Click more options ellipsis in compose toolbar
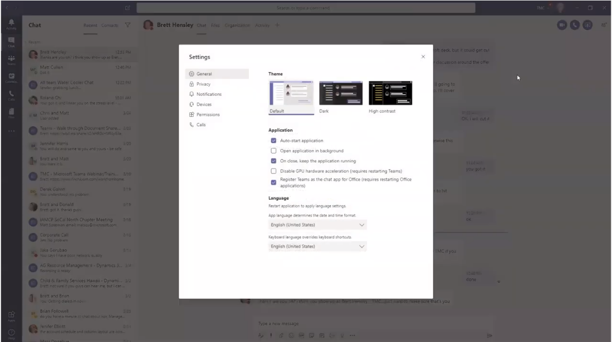This screenshot has height=342, width=612. 352,335
